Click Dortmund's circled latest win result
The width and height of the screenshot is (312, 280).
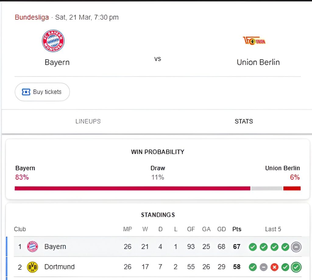(x=296, y=267)
